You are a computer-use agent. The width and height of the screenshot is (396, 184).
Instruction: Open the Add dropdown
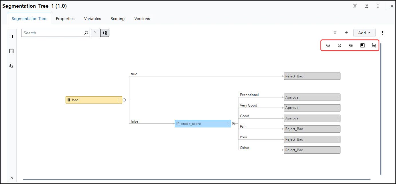click(364, 33)
